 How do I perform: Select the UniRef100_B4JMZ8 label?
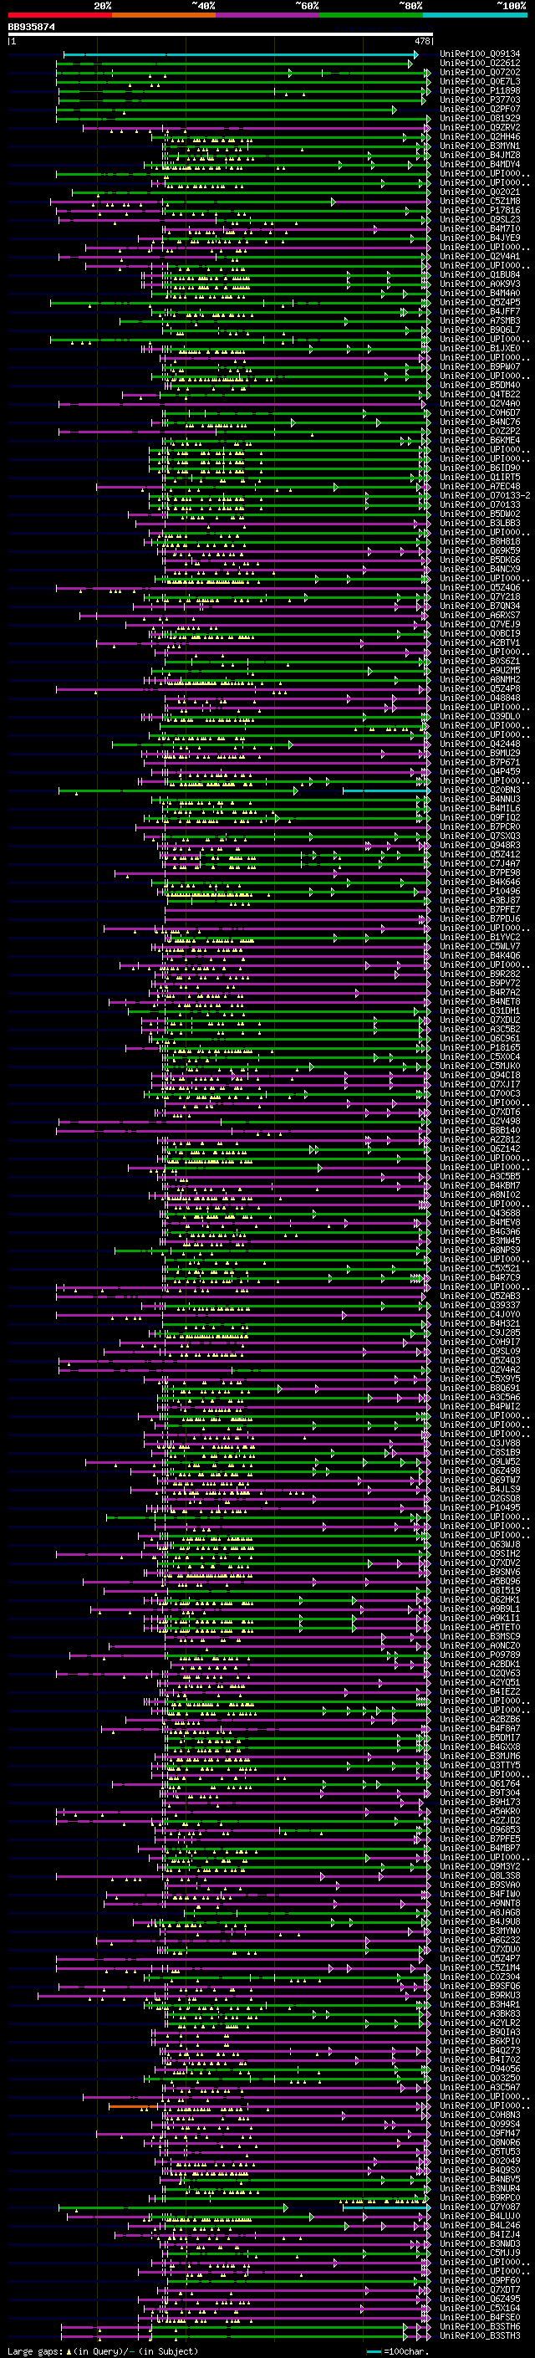[479, 155]
